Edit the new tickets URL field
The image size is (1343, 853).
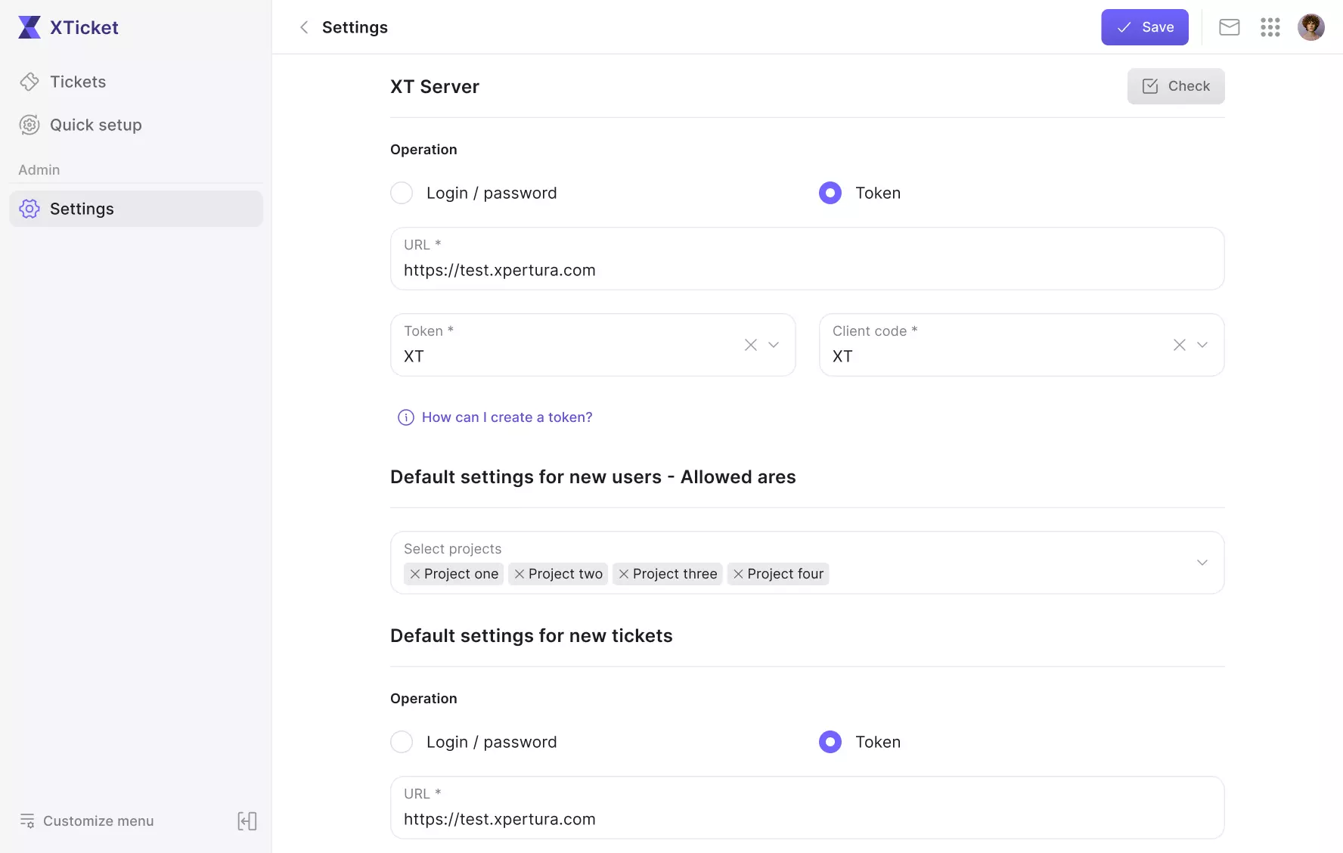tap(808, 808)
